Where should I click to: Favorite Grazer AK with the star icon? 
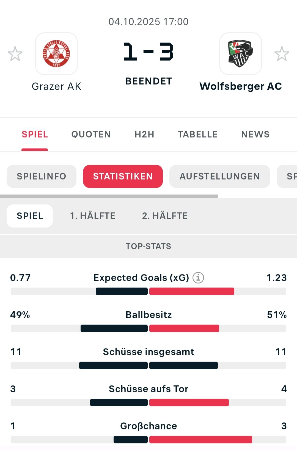click(x=15, y=54)
